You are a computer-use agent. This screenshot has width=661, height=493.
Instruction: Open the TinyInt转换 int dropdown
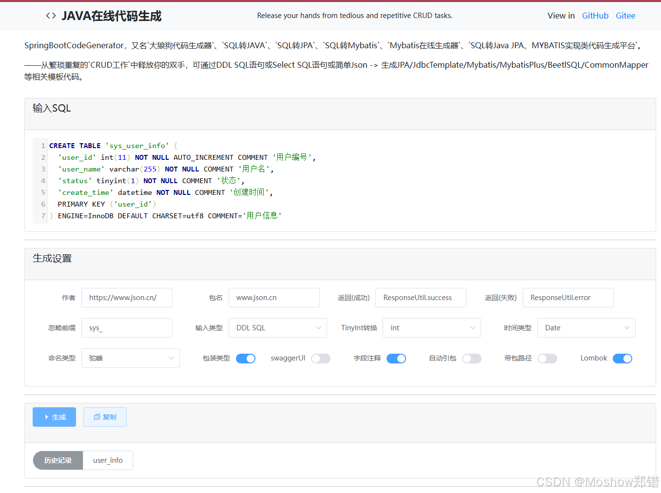coord(432,328)
